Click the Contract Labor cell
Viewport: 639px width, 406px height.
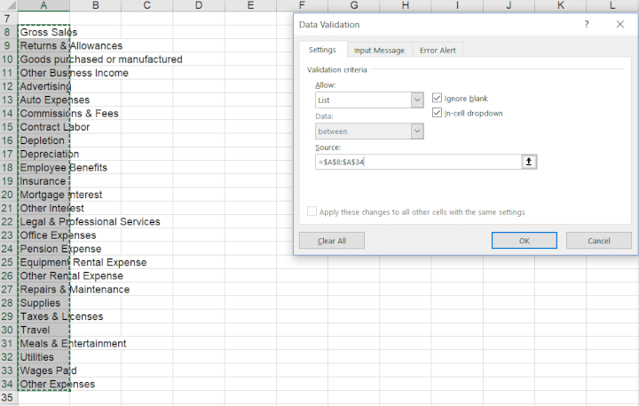[x=43, y=127]
